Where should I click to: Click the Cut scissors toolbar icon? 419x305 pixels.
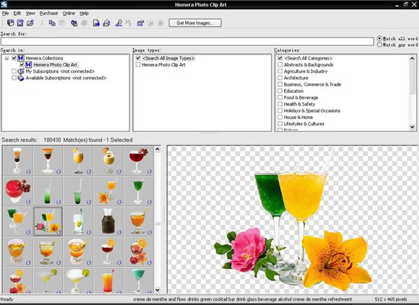42,23
